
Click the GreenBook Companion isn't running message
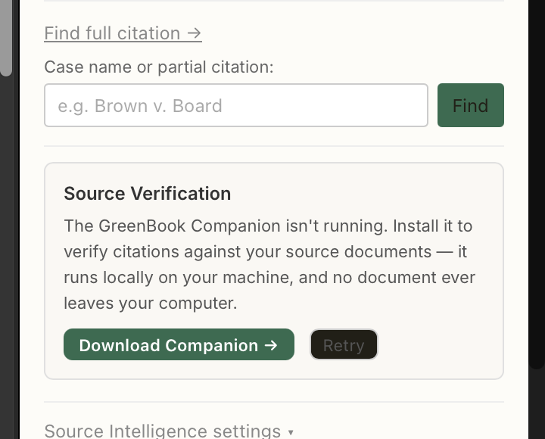[x=269, y=264]
